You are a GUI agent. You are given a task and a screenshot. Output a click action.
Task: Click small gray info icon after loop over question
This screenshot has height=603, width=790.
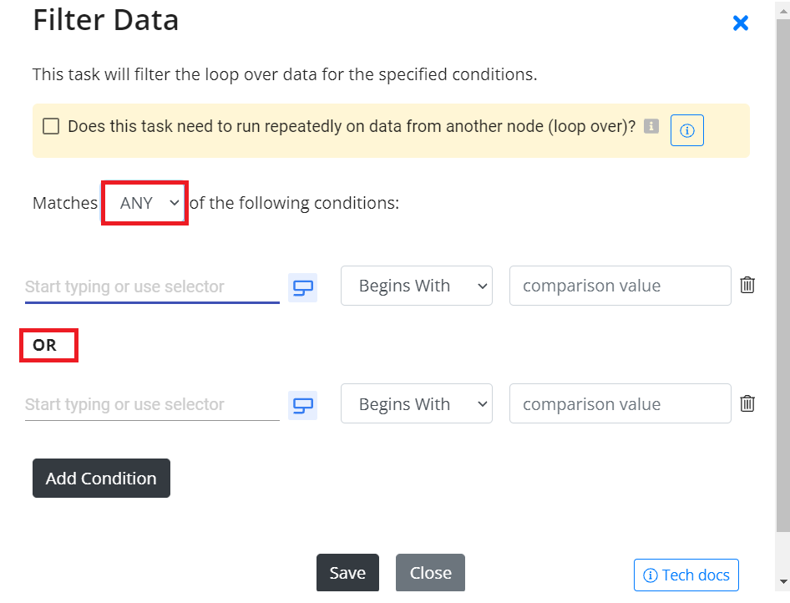coord(651,126)
